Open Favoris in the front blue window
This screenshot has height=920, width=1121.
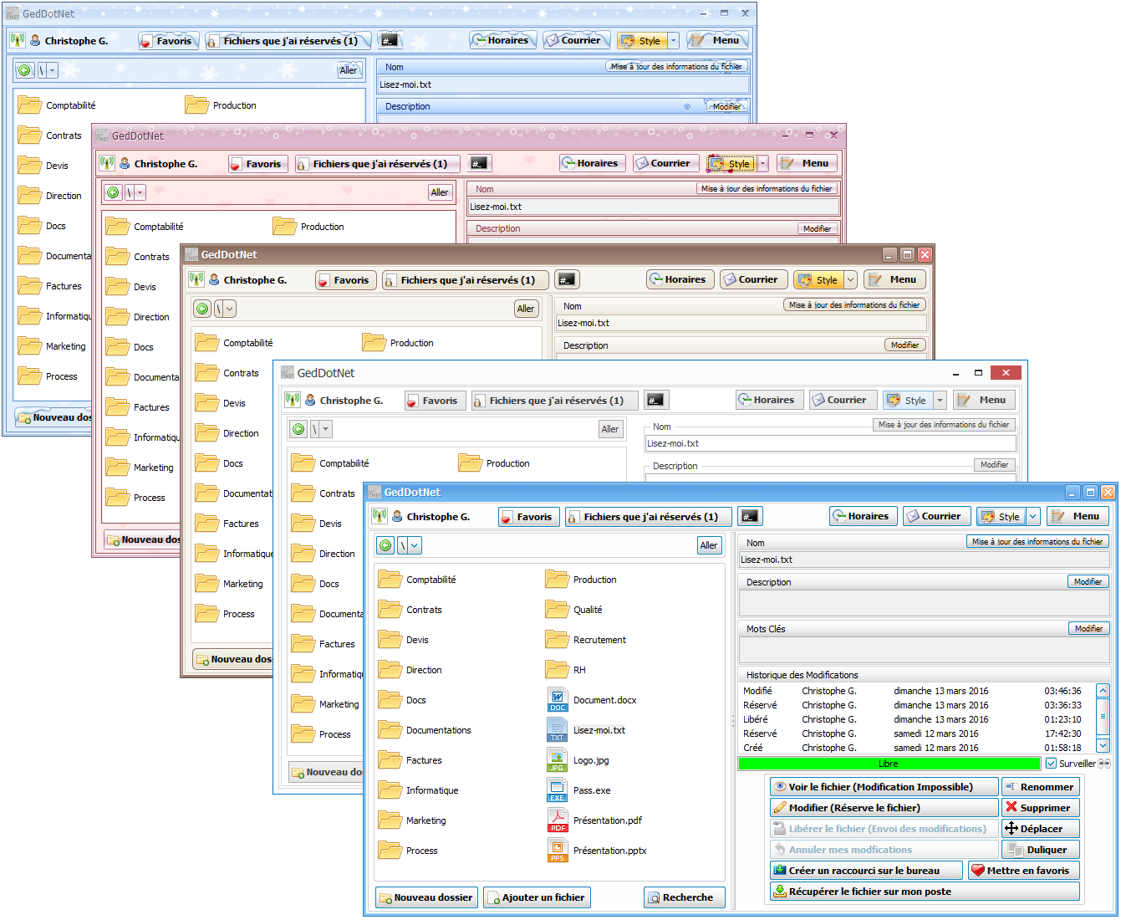click(x=528, y=517)
